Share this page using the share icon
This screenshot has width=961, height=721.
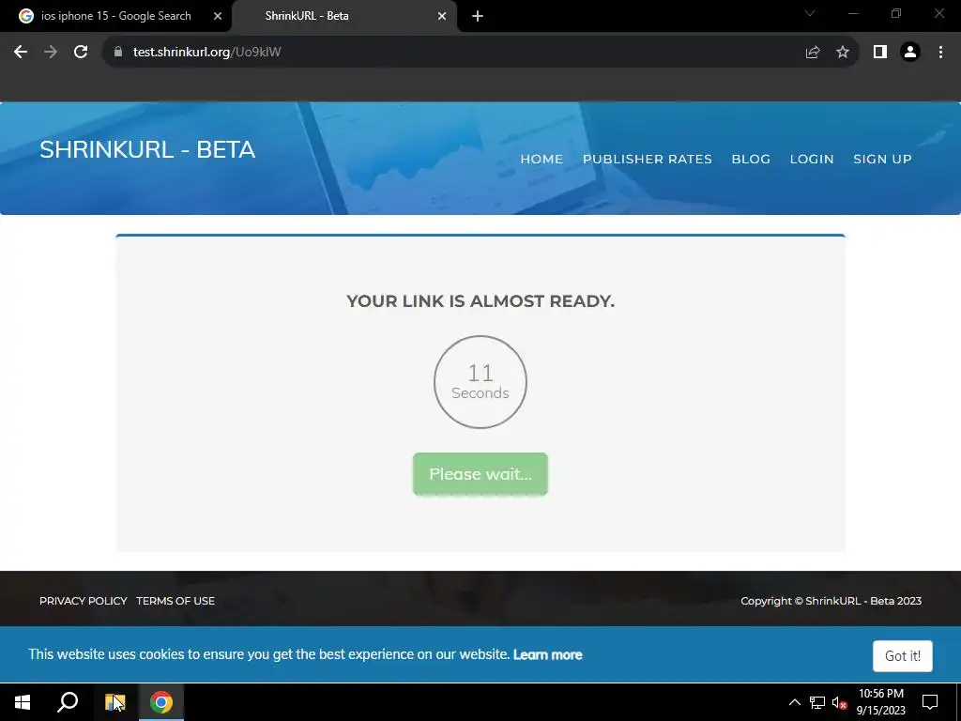pyautogui.click(x=813, y=53)
